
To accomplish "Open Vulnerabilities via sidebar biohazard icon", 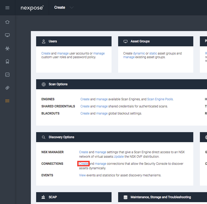I will (7, 48).
